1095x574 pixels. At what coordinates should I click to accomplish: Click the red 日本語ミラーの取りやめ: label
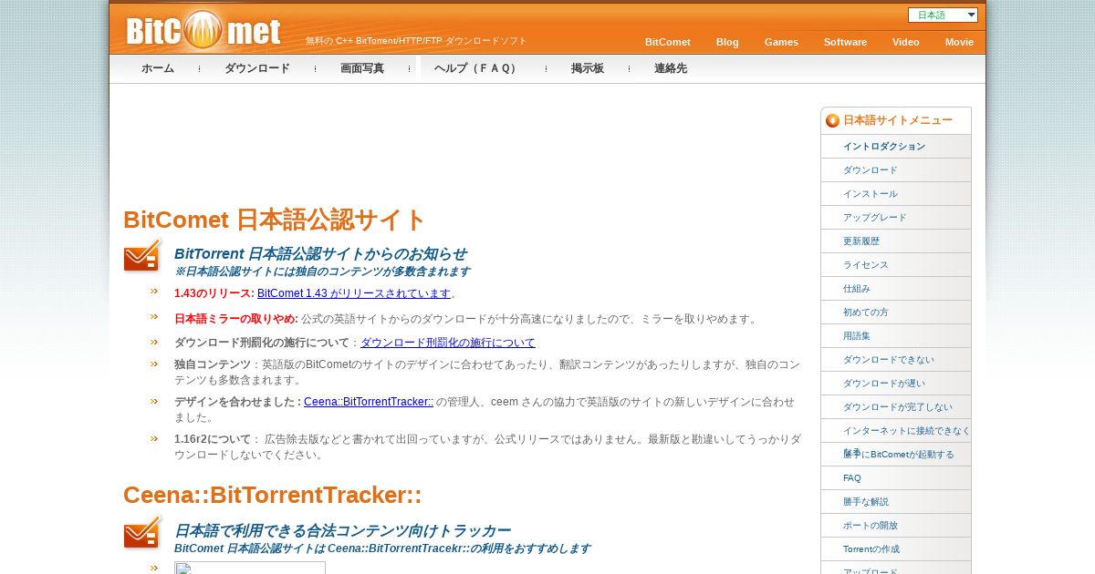click(x=236, y=319)
